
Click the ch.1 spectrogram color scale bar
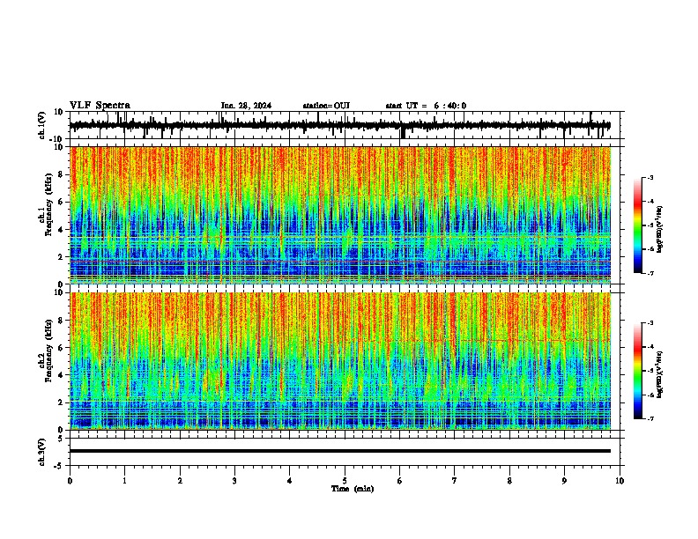pos(637,225)
